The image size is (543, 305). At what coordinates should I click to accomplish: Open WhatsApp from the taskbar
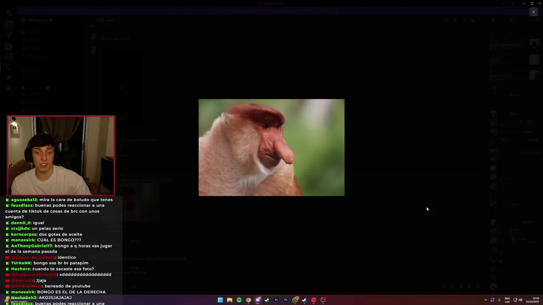295,300
